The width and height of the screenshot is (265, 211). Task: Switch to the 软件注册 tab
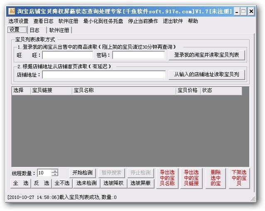point(59,30)
